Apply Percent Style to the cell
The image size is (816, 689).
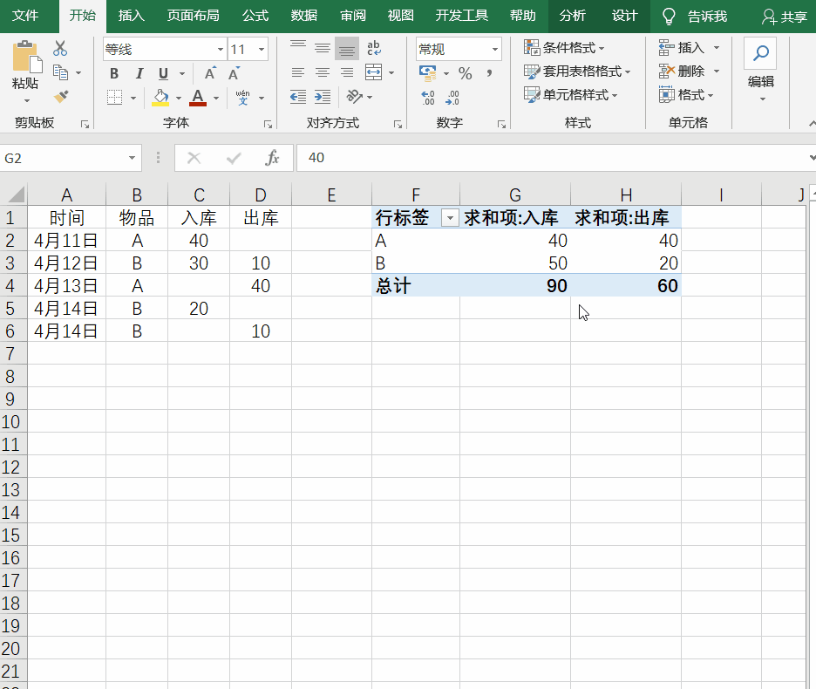pyautogui.click(x=466, y=74)
